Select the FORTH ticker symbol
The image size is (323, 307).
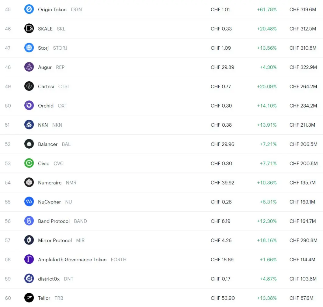[119, 259]
